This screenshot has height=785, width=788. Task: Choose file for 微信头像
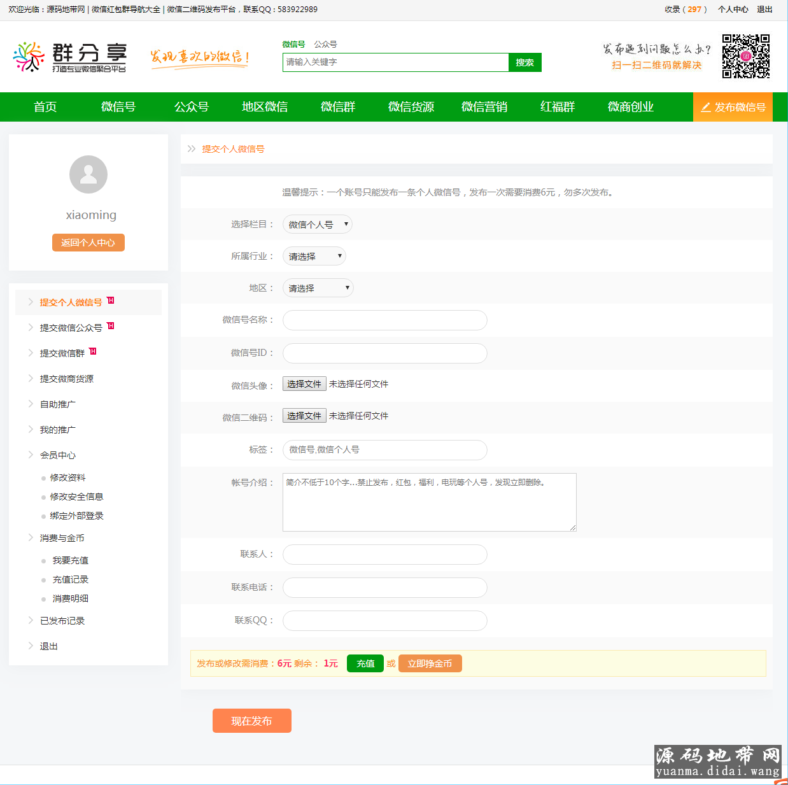[x=304, y=384]
